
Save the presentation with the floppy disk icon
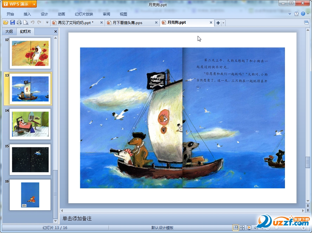pyautogui.click(x=12, y=22)
